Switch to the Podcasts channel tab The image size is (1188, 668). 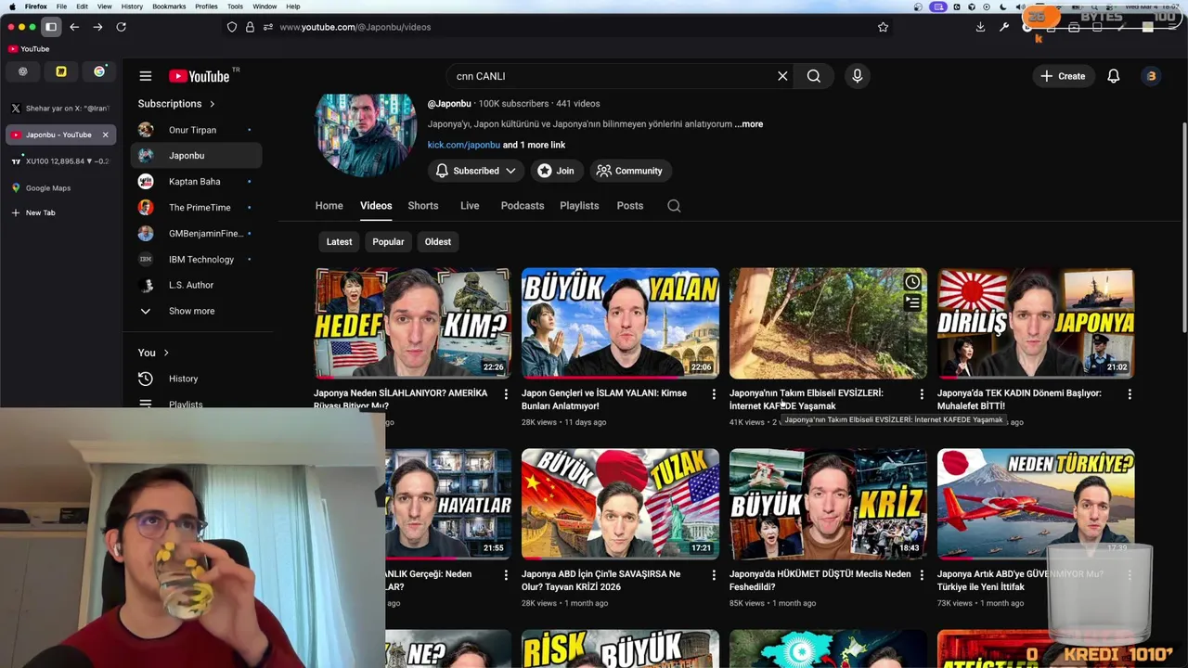pos(523,206)
